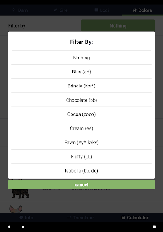Screen dimensions: 163x232
Task: Open the Translator section
Action: pos(81,217)
